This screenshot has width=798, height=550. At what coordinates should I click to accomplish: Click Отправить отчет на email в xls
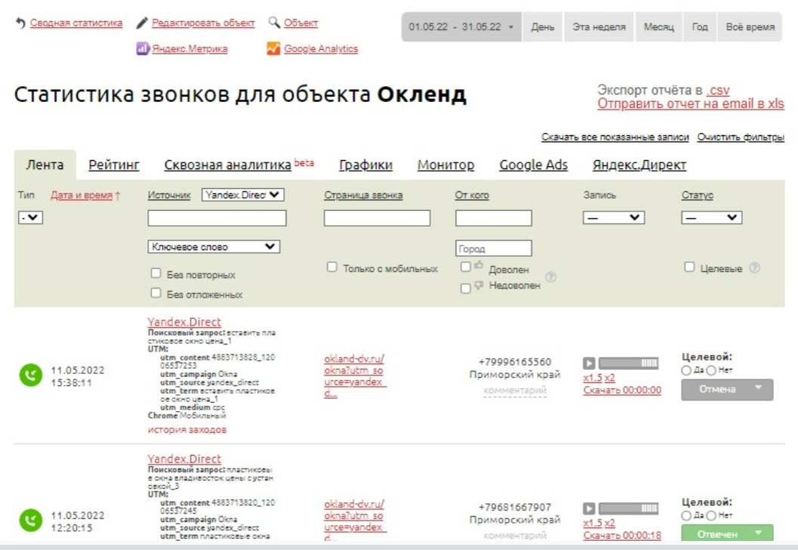pyautogui.click(x=690, y=104)
